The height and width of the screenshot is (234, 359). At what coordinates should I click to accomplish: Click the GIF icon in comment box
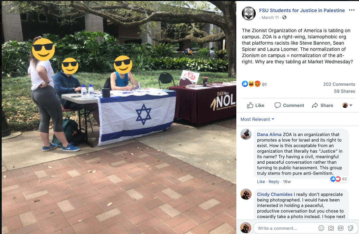coord(341,228)
